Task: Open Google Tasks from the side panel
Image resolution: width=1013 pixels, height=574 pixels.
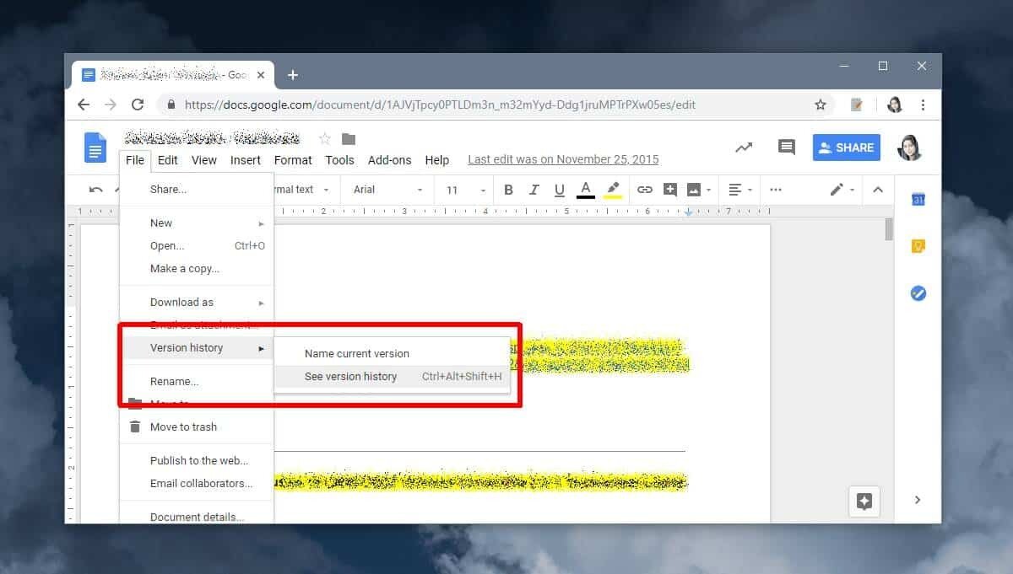Action: (918, 293)
